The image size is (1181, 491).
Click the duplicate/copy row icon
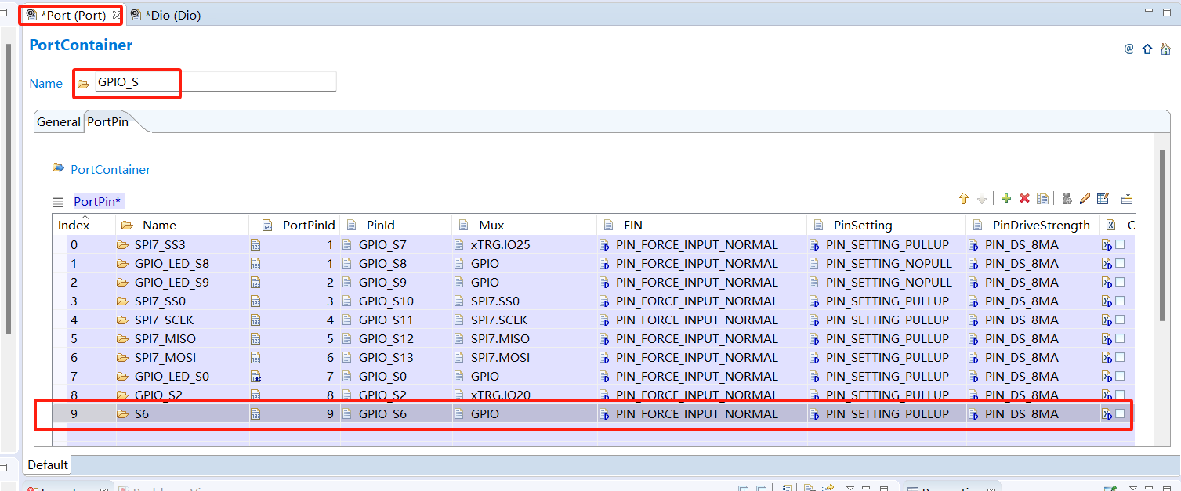click(x=1042, y=199)
